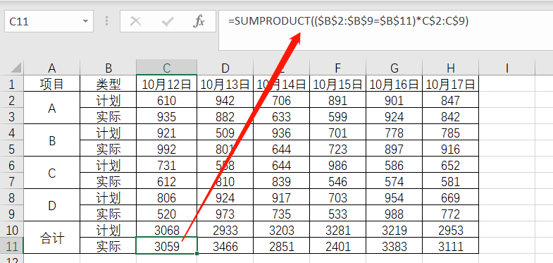This screenshot has height=263, width=553.
Task: Click cell with value 3466
Action: (225, 245)
